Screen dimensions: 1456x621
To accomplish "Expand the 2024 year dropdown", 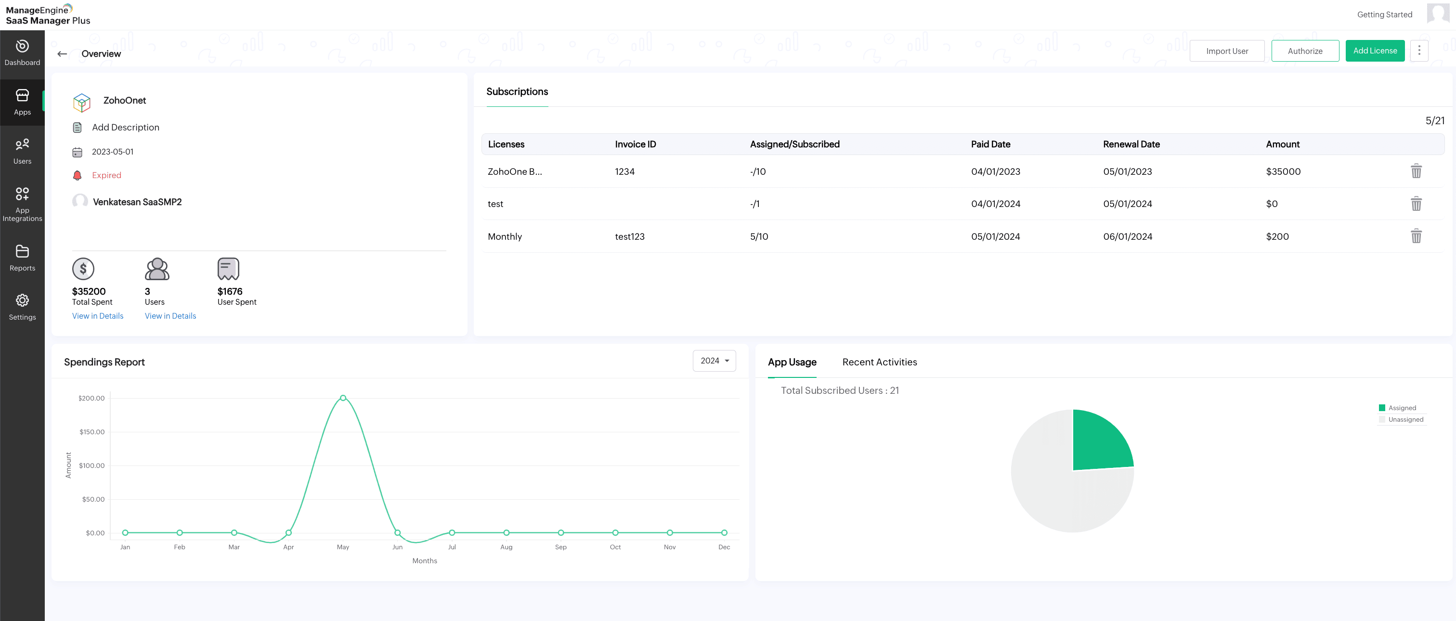I will tap(714, 361).
